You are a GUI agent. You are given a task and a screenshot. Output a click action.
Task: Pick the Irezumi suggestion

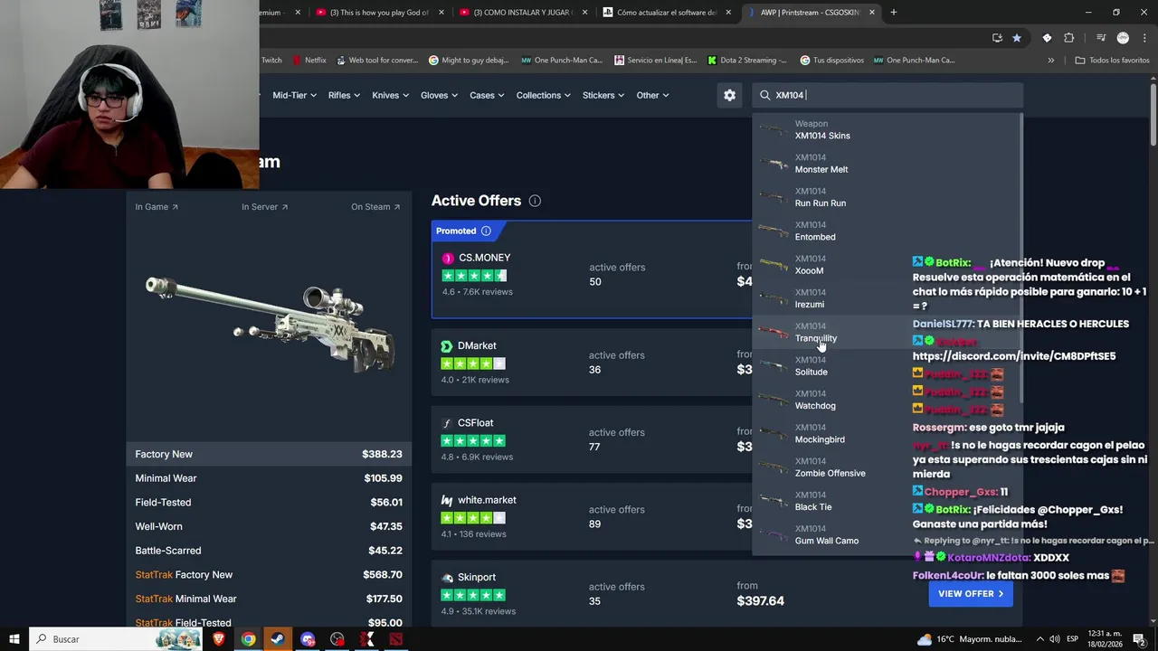[886, 298]
